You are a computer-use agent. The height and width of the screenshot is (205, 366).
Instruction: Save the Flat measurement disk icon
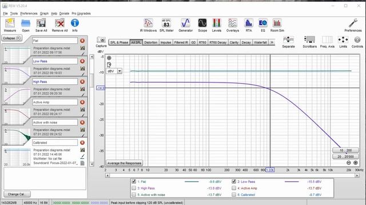82,48
